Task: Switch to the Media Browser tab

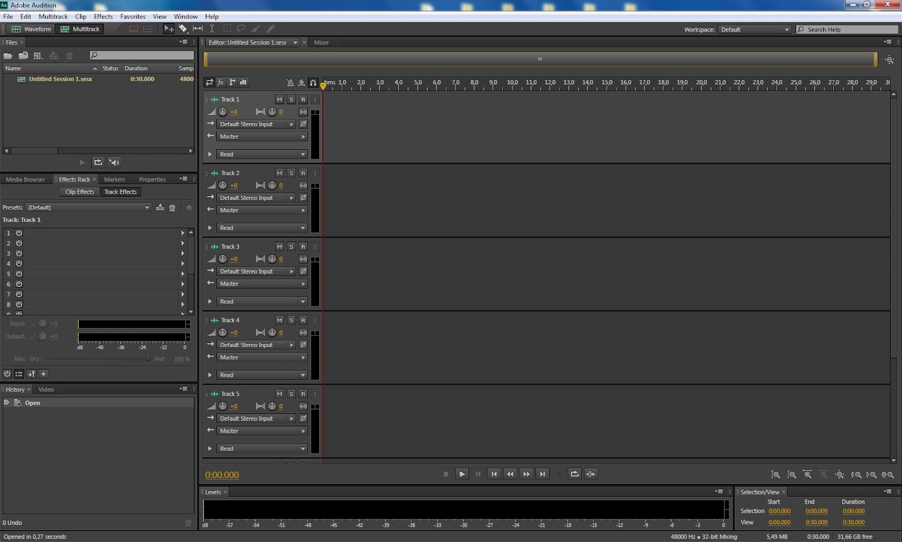Action: [x=25, y=179]
